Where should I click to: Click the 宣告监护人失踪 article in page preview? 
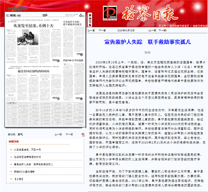pos(72,23)
